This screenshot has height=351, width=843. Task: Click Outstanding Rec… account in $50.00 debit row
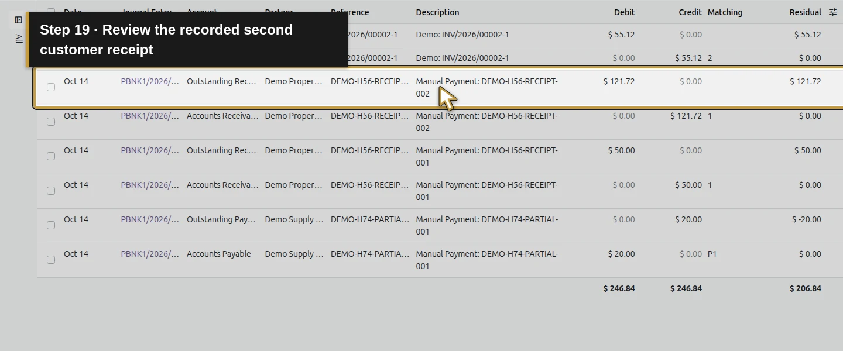(221, 150)
